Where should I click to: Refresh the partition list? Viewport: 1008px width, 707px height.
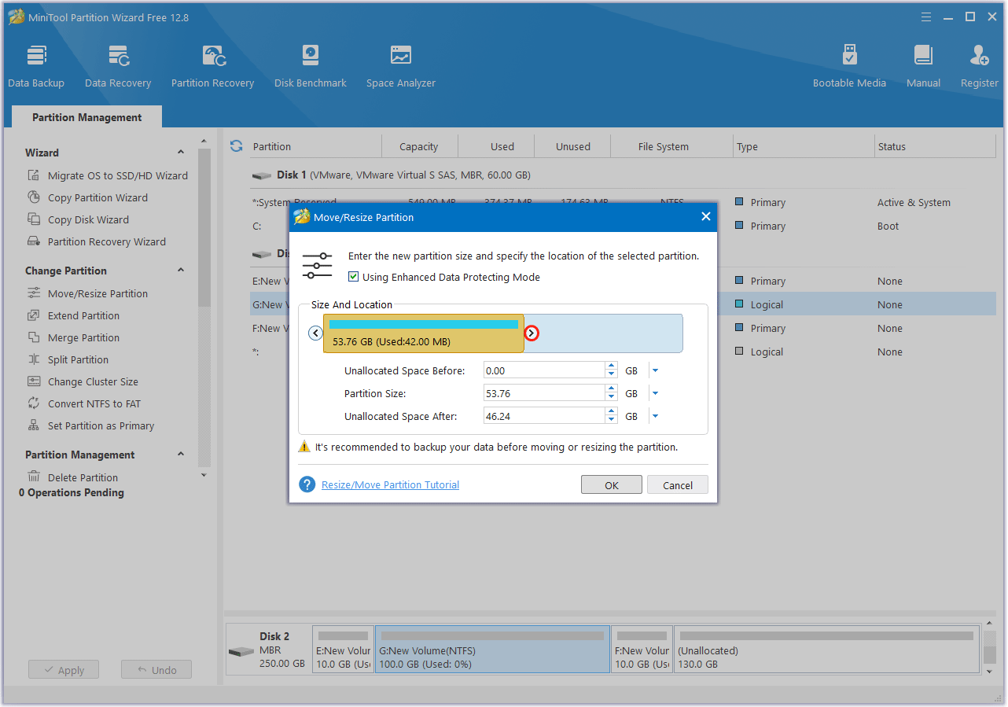[236, 146]
